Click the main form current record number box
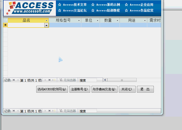182x130 pixels. (x=31, y=111)
